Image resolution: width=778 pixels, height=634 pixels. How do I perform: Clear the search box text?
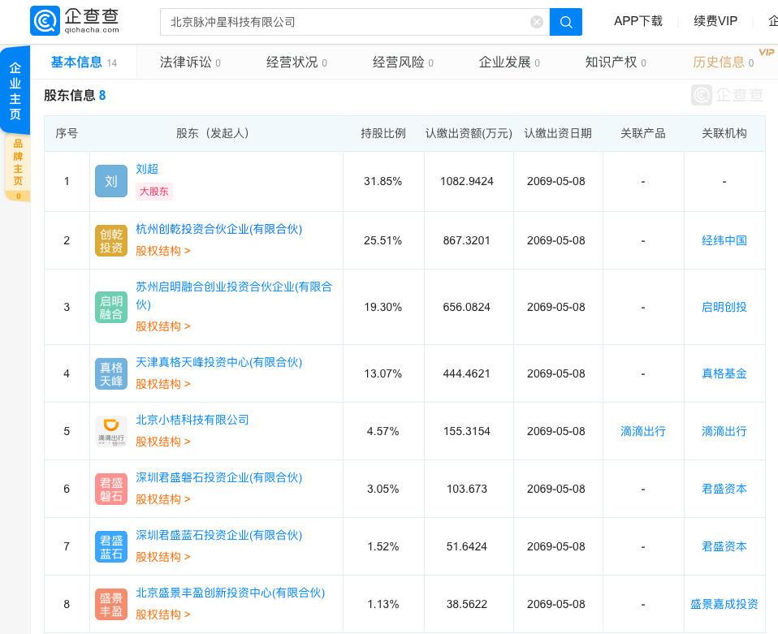point(536,22)
